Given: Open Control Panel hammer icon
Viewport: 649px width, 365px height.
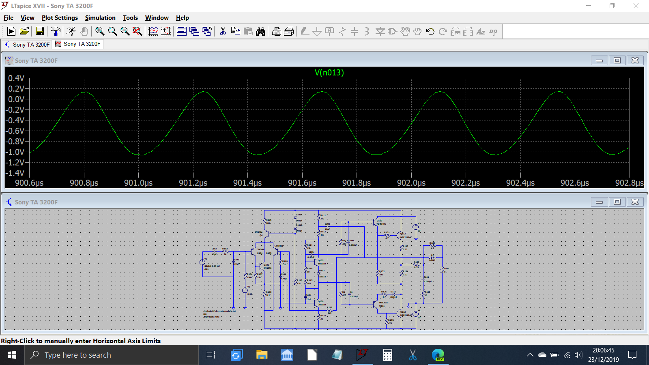Looking at the screenshot, I should (56, 31).
